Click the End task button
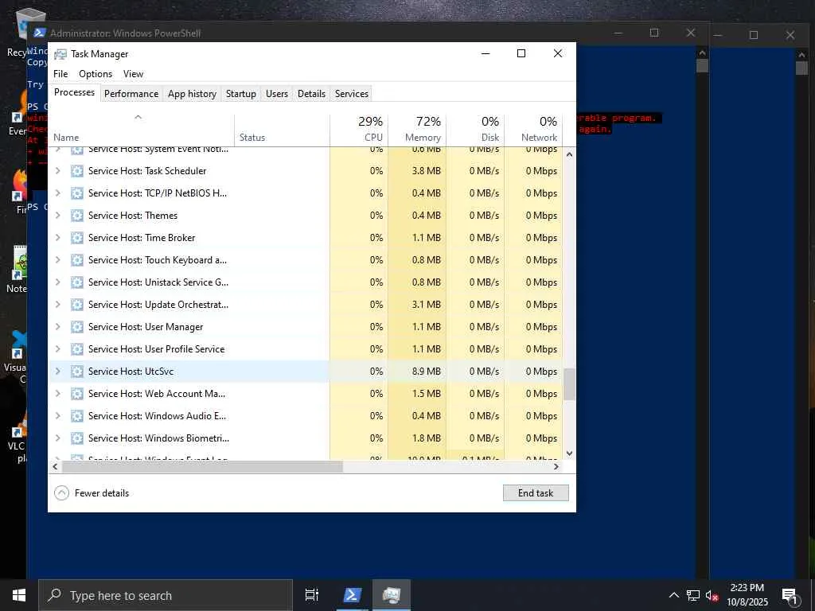The height and width of the screenshot is (611, 815). [536, 493]
